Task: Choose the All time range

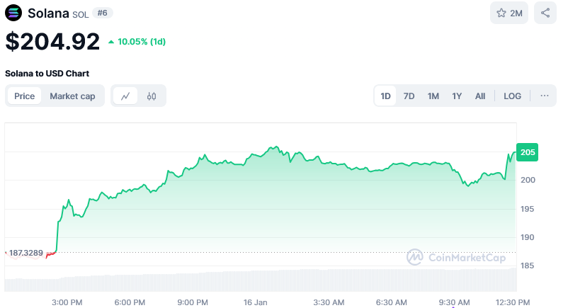Action: coord(480,96)
